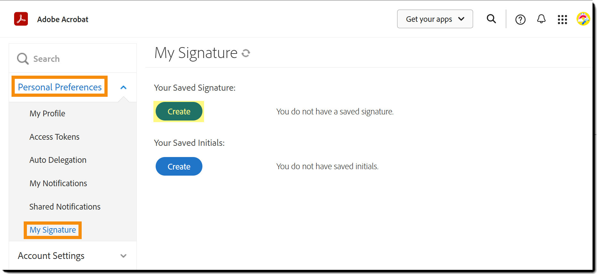This screenshot has height=274, width=597.
Task: Click the sidebar search magnifier icon
Action: pos(23,59)
